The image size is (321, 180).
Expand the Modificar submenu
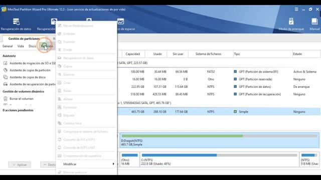86,164
